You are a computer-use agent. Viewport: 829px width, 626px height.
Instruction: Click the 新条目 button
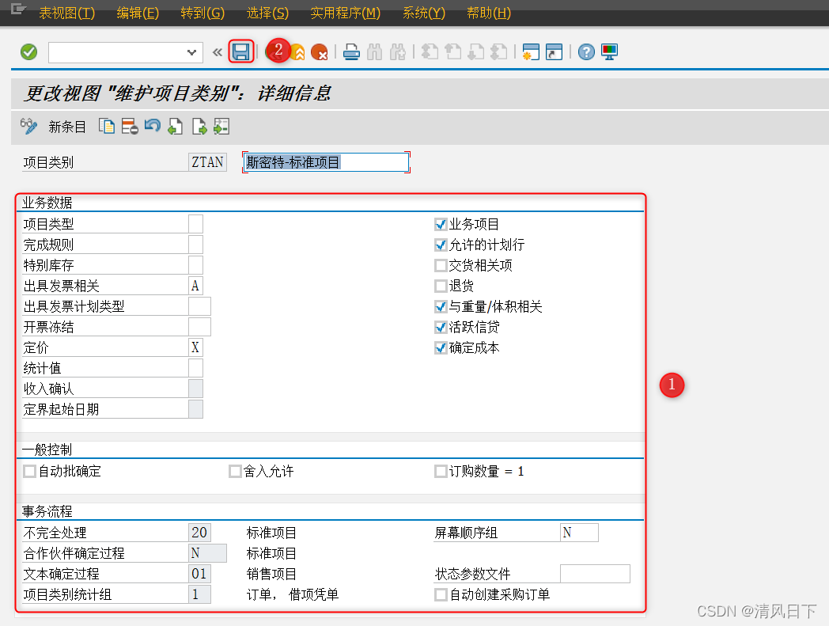coord(67,126)
